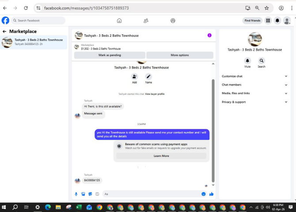Expand Media, files and links section
The image size is (296, 212).
[254, 93]
